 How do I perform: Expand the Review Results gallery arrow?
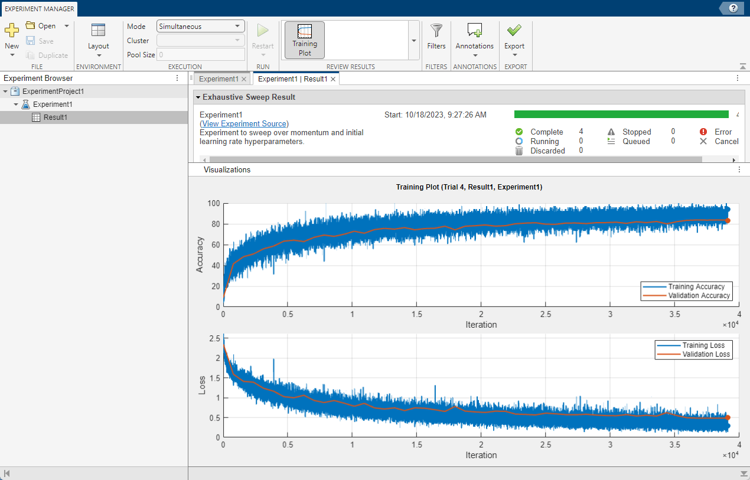click(x=414, y=40)
